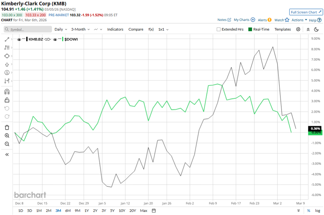
Task: Select the 5Y time range
Action: coord(112,211)
